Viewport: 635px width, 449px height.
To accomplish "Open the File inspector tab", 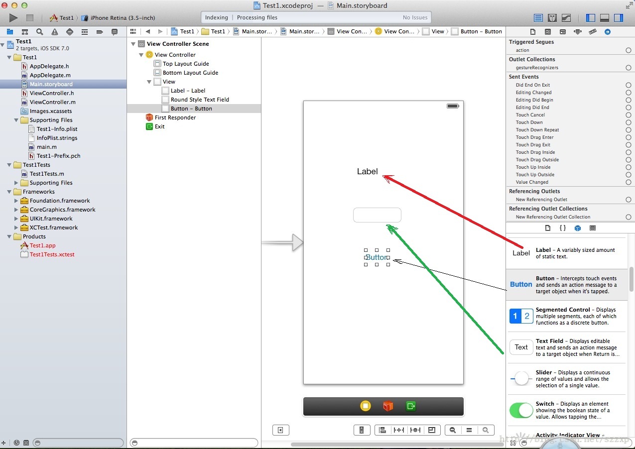I will pyautogui.click(x=533, y=32).
